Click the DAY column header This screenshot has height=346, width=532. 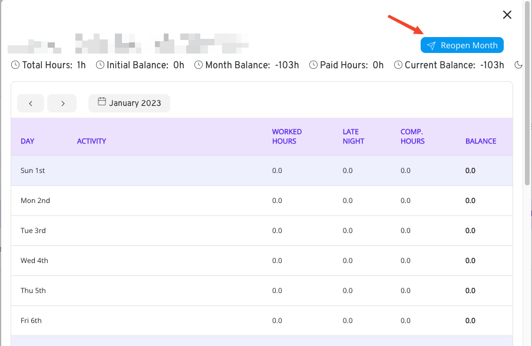pyautogui.click(x=28, y=141)
